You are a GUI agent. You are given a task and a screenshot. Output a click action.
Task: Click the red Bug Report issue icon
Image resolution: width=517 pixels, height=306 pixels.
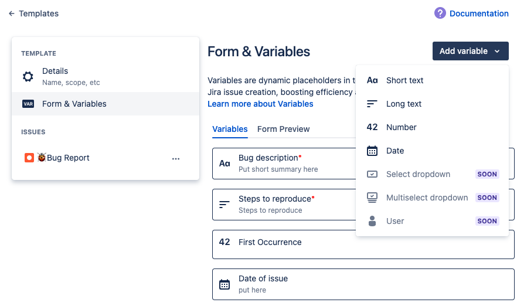click(29, 158)
